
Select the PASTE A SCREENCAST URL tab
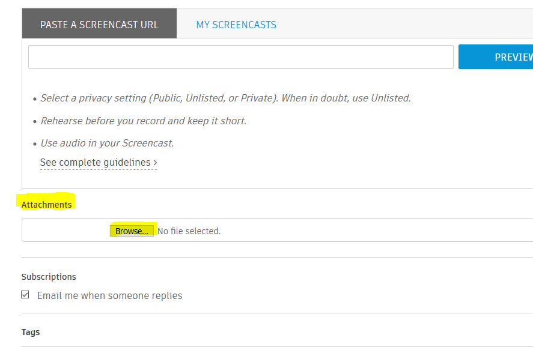(99, 24)
